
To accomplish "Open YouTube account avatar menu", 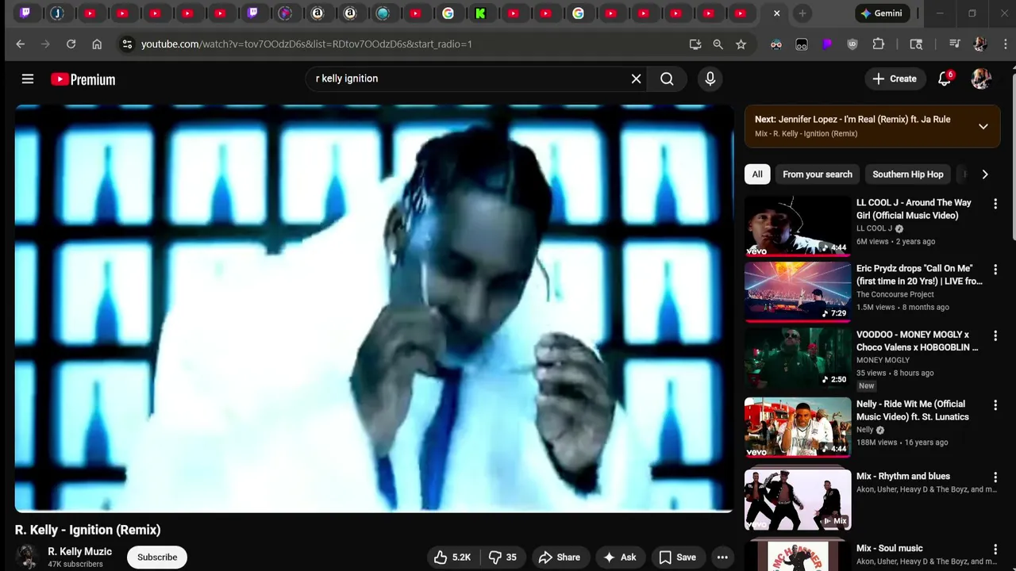I will tap(981, 79).
